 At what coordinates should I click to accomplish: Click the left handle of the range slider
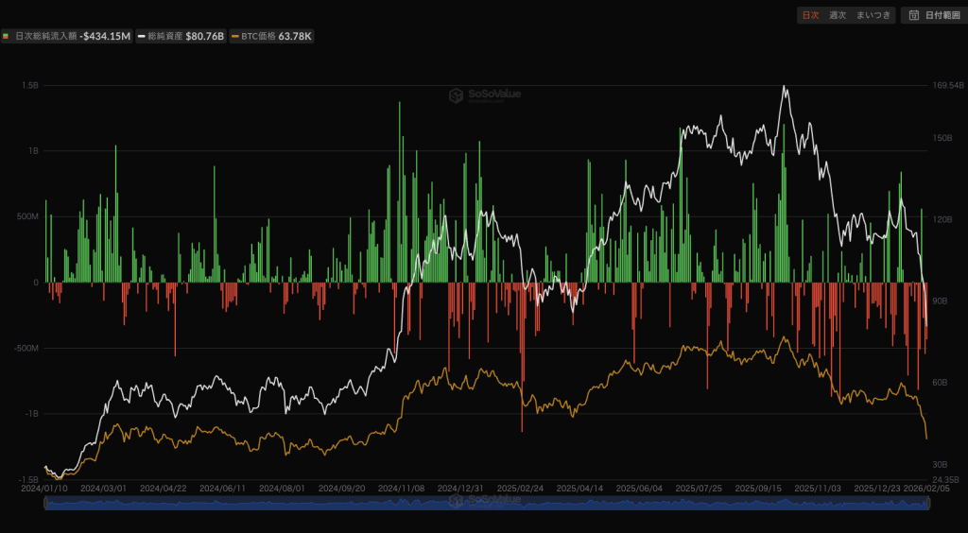46,504
